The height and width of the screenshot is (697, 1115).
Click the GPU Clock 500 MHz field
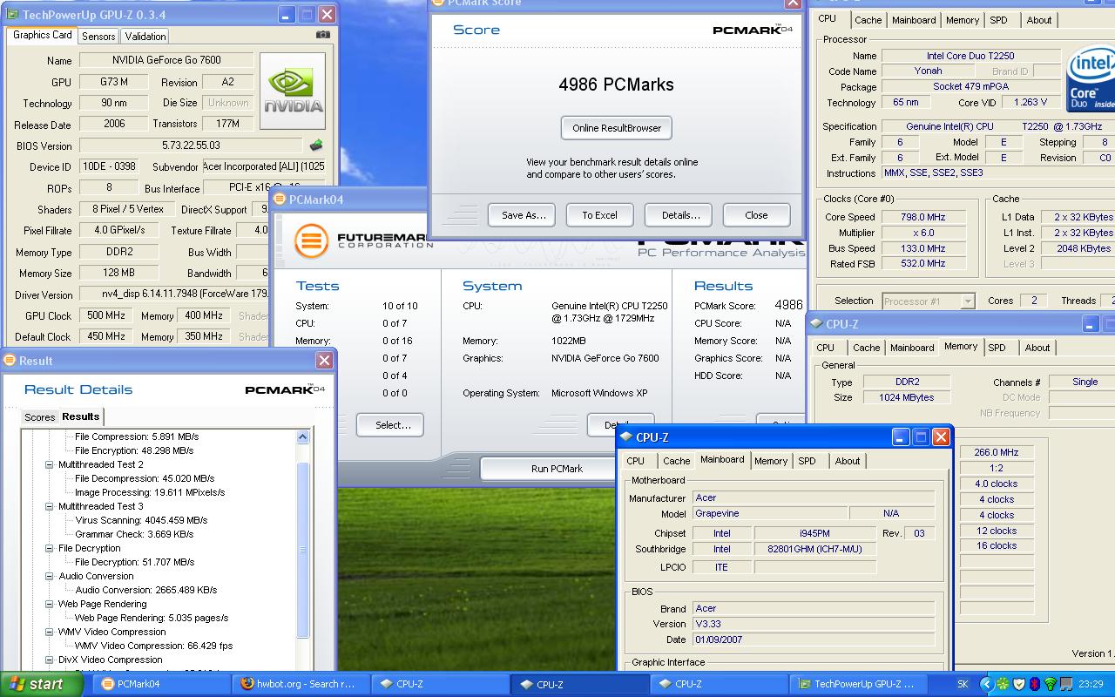106,315
